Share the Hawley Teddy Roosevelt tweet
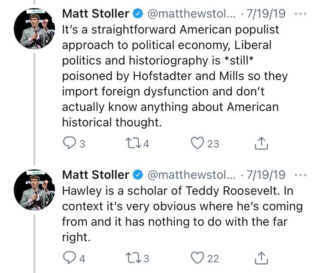This screenshot has height=273, width=322. pyautogui.click(x=261, y=258)
